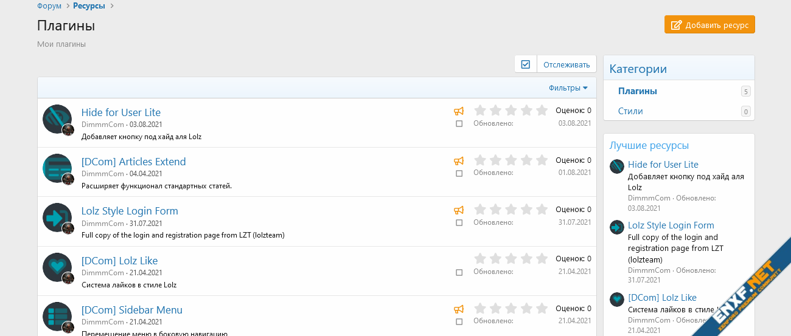Click the [DCom] Articles Extend resource icon
The height and width of the screenshot is (336, 791).
pyautogui.click(x=57, y=168)
